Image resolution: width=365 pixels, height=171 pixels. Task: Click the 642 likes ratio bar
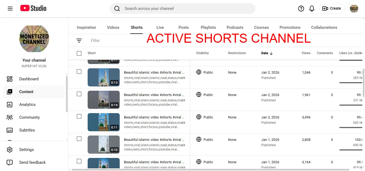[351, 128]
